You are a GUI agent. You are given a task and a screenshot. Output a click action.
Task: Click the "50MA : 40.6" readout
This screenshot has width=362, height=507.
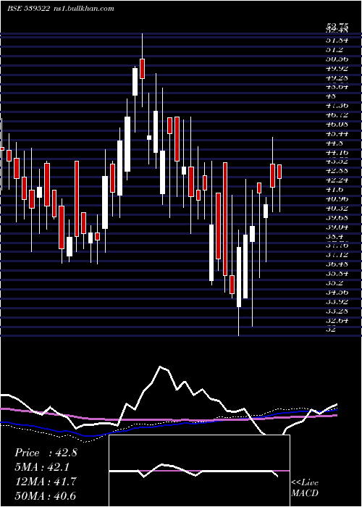tap(46, 495)
